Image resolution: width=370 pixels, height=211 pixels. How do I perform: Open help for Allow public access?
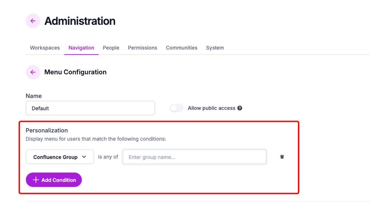coord(240,108)
